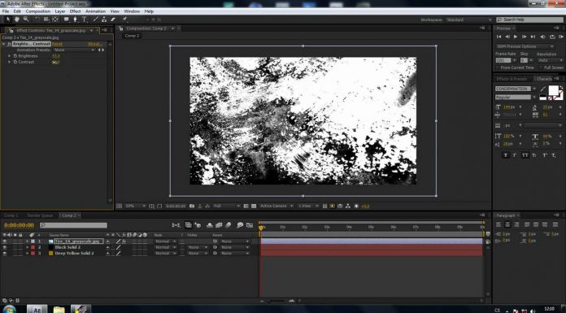Enable Full Screen checkbox in Preview
Viewport: 566px width, 313px height.
click(x=541, y=67)
